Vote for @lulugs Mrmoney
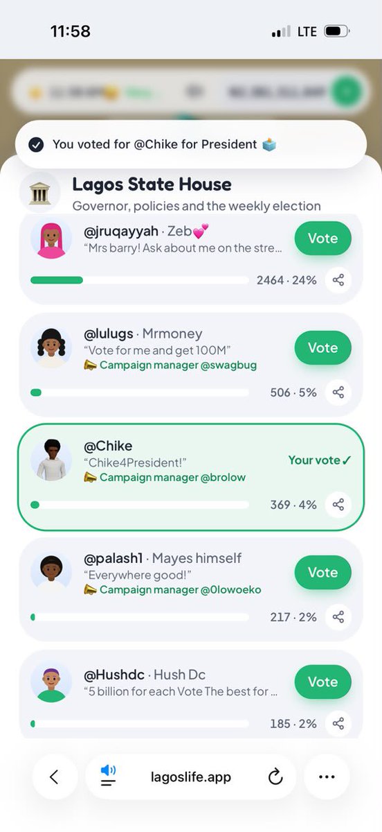382x832 pixels. click(322, 347)
